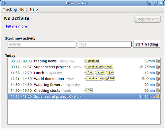Open the Tracking menu
165x129 pixels.
(10, 10)
